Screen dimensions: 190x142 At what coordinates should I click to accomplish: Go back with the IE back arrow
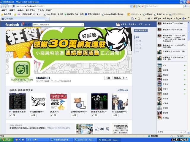(3, 6)
